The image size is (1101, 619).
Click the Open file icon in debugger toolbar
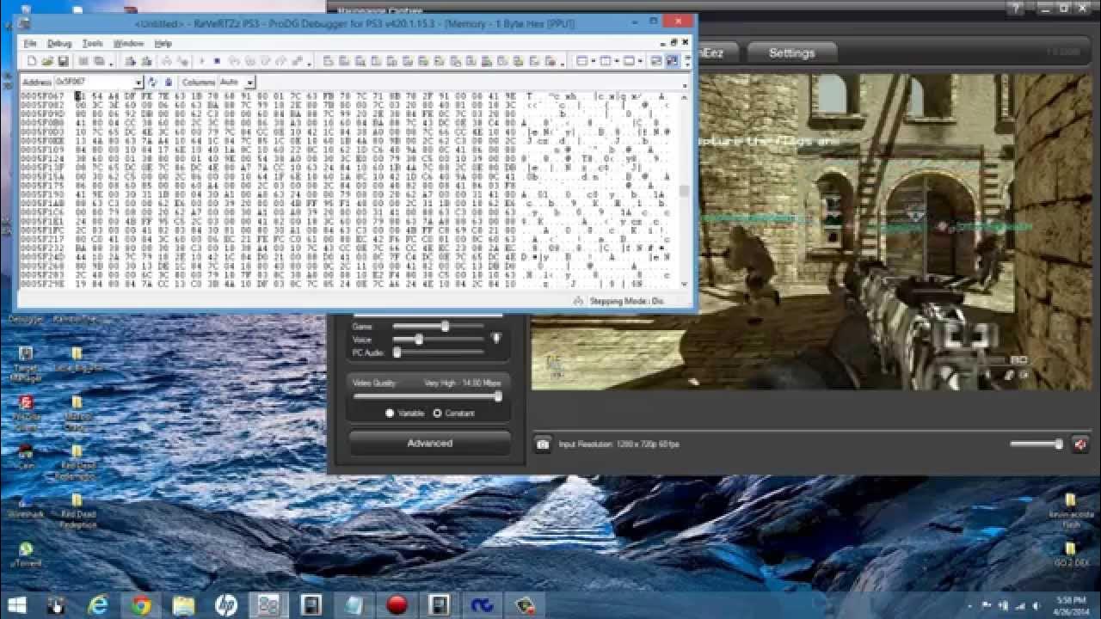[47, 61]
